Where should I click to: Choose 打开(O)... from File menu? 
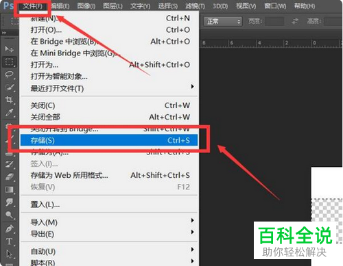point(109,29)
